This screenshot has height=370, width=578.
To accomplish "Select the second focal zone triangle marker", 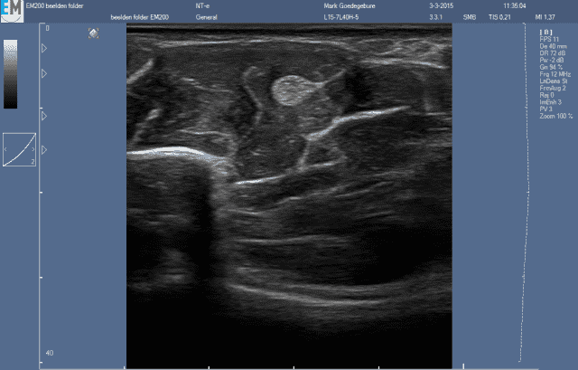I will pos(44,72).
